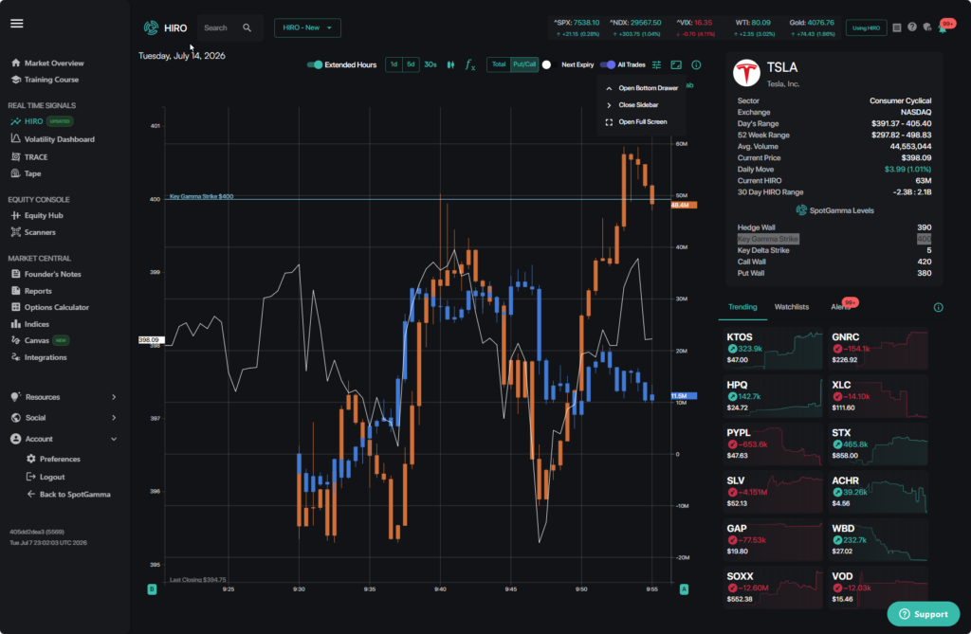Open PYPL trending card
This screenshot has height=634, width=971.
point(773,444)
